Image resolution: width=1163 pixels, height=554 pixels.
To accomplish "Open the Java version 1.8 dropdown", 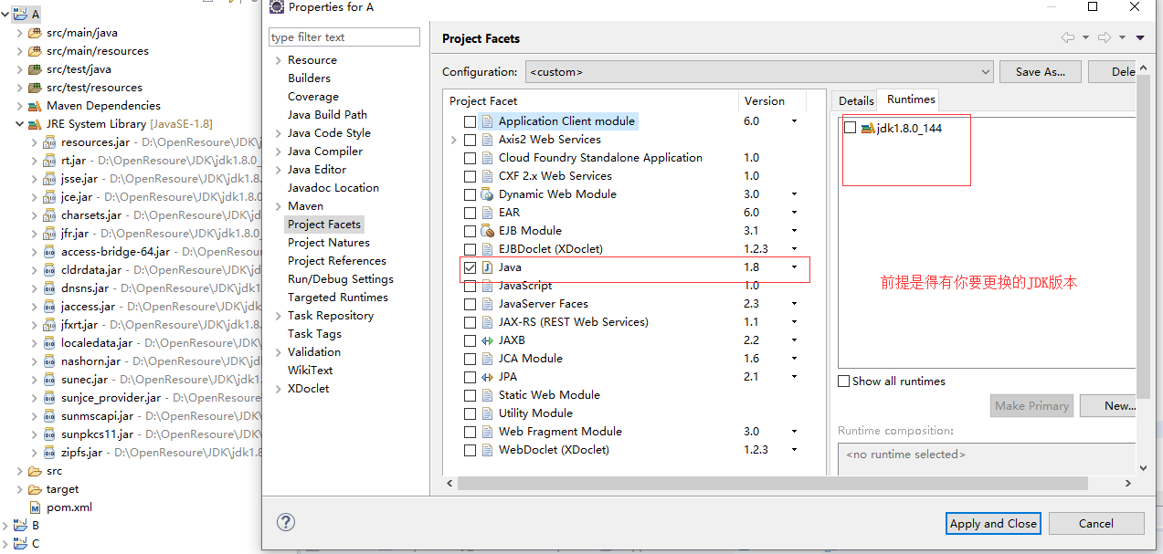I will pos(794,267).
